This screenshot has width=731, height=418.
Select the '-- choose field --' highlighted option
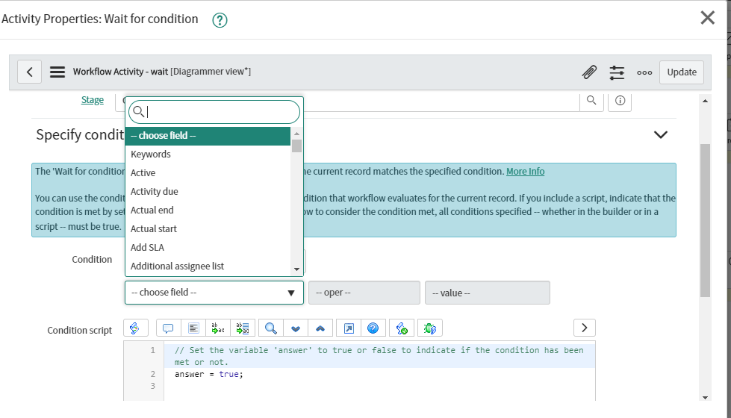[208, 136]
